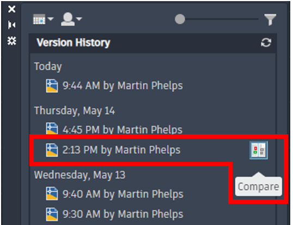Click the user filter person icon
Image resolution: width=293 pixels, height=225 pixels.
point(68,19)
